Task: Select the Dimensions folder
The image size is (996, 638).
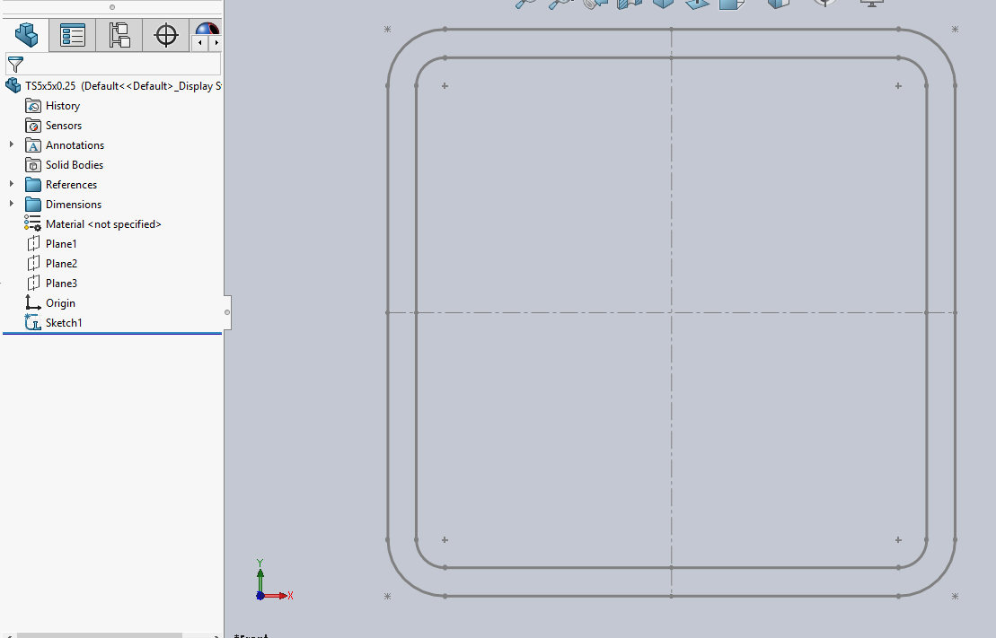Action: (63, 204)
